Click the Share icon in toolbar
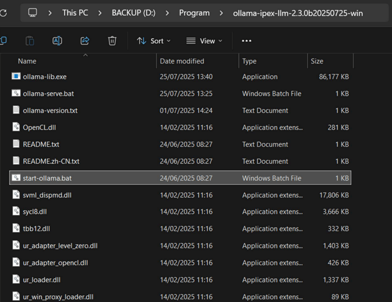The image size is (392, 302). [x=85, y=41]
